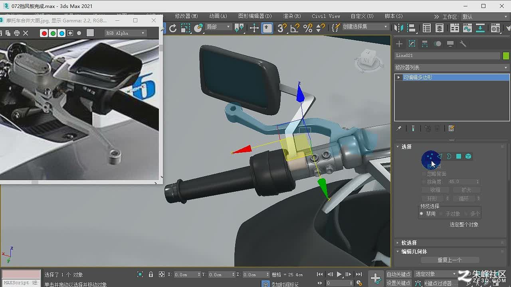Click Use Pivot Point Center icon
The width and height of the screenshot is (511, 287).
click(x=240, y=28)
